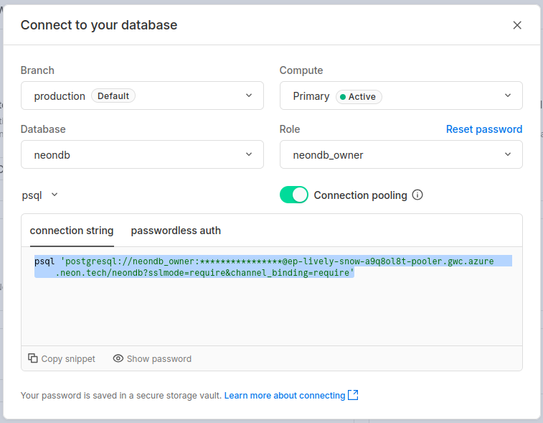Click the Reset password link

tap(484, 129)
